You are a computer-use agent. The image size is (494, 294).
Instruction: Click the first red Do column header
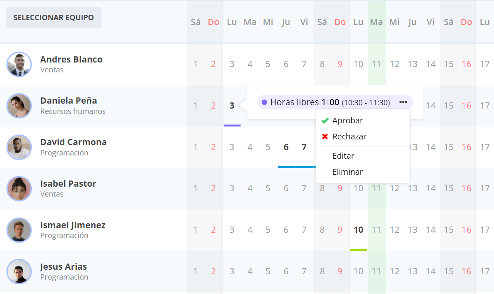click(213, 22)
